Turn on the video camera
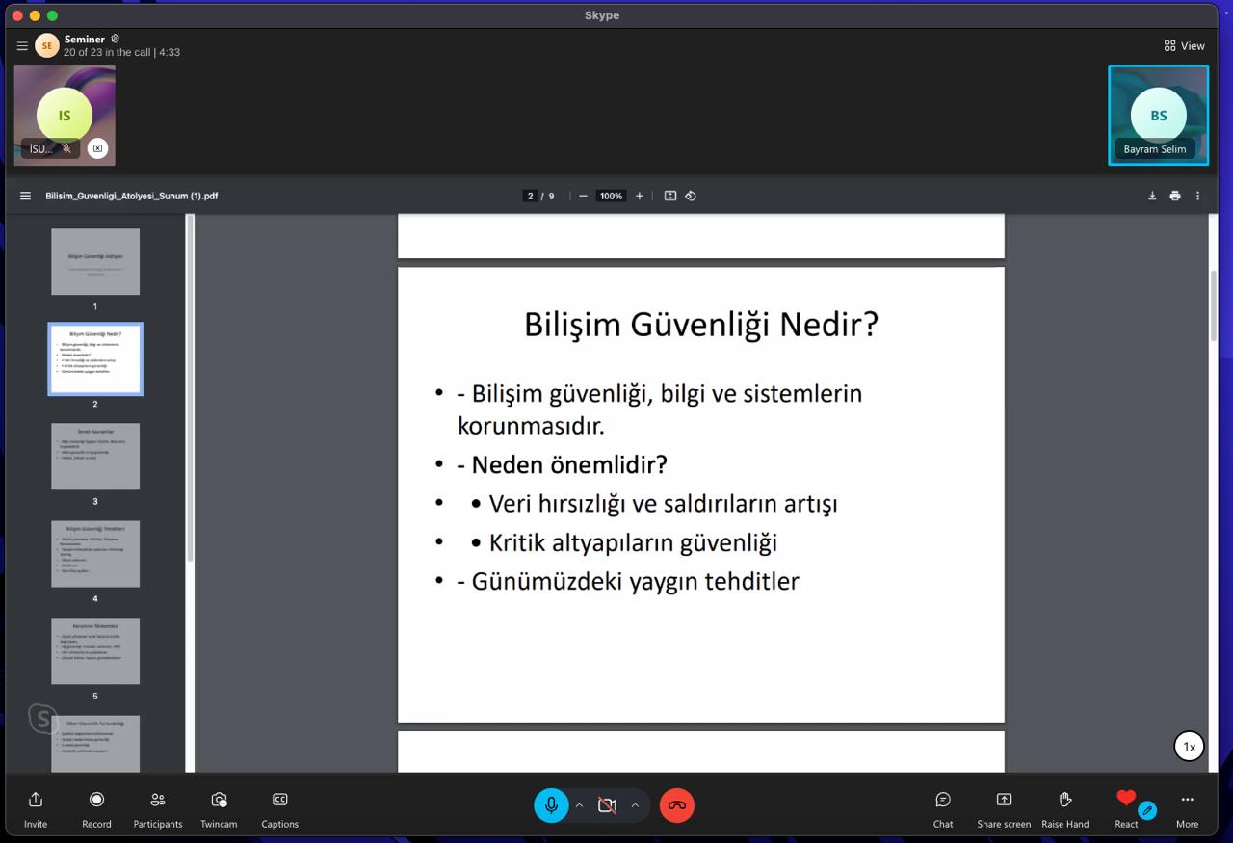Viewport: 1233px width, 843px height. point(607,805)
